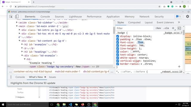Viewport: 191px width, 107px height.
Task: Open File Explorer from taskbar
Action: click(64, 104)
